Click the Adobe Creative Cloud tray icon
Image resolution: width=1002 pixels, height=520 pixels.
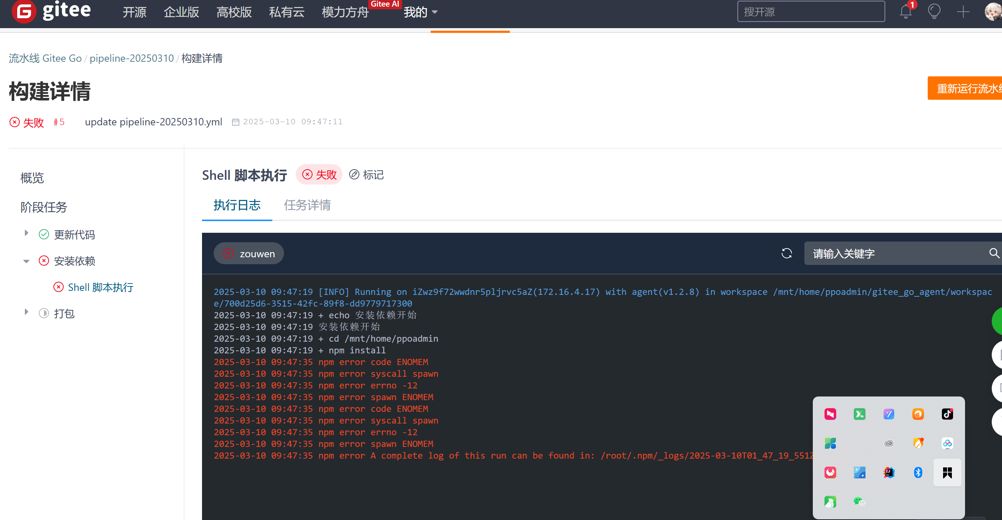[x=889, y=443]
